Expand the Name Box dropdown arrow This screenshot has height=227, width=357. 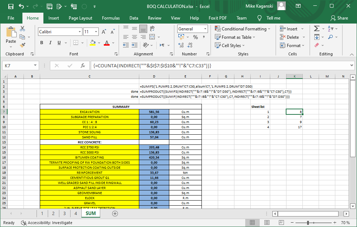pyautogui.click(x=35, y=66)
